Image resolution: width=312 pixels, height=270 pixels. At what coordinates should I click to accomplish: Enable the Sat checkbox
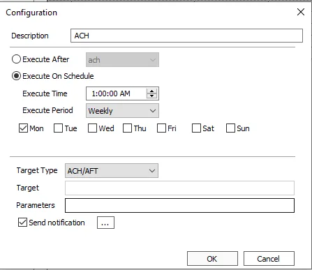[x=196, y=128]
